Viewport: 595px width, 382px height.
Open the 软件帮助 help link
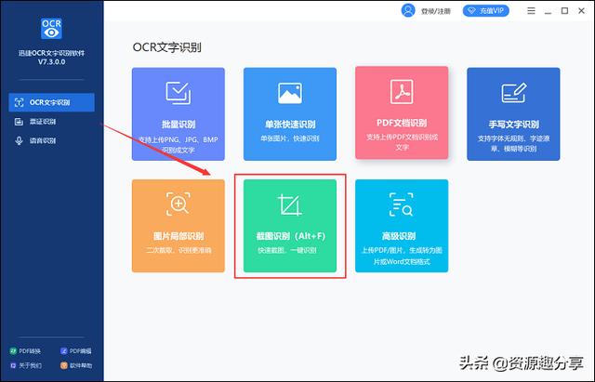click(x=76, y=365)
